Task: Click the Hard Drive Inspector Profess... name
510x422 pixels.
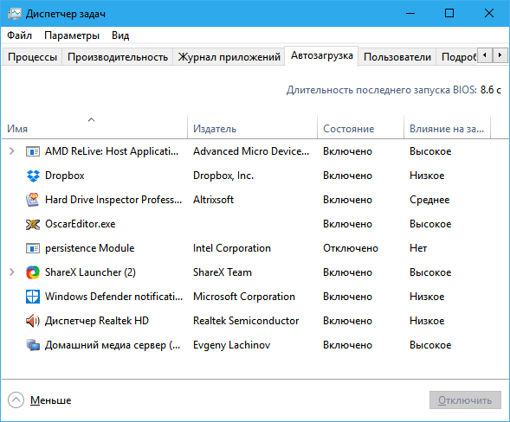Action: (x=113, y=200)
